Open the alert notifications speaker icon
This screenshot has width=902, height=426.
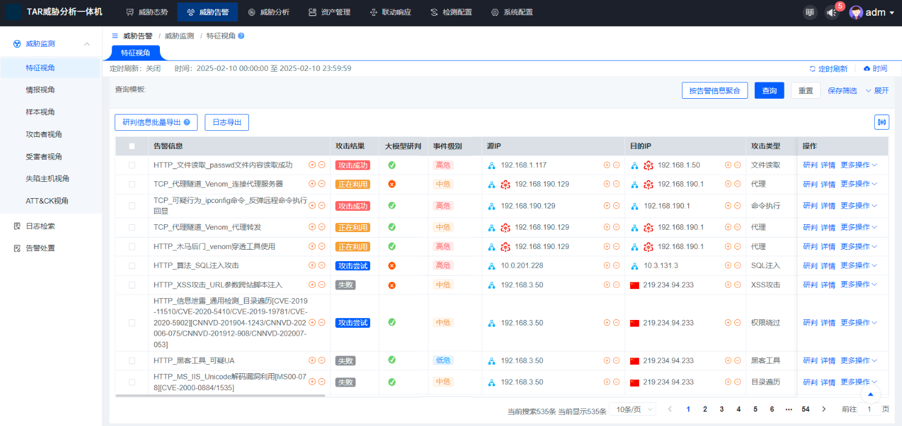(x=831, y=12)
